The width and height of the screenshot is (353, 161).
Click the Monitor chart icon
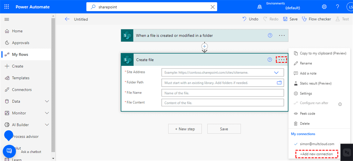(x=7, y=113)
